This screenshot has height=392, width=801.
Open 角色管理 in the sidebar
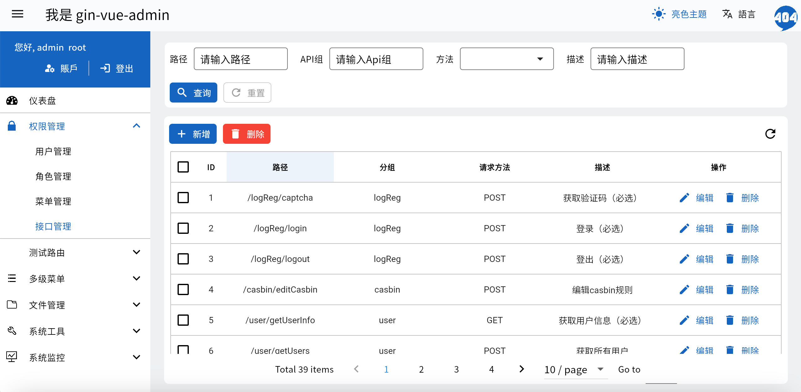coord(53,176)
